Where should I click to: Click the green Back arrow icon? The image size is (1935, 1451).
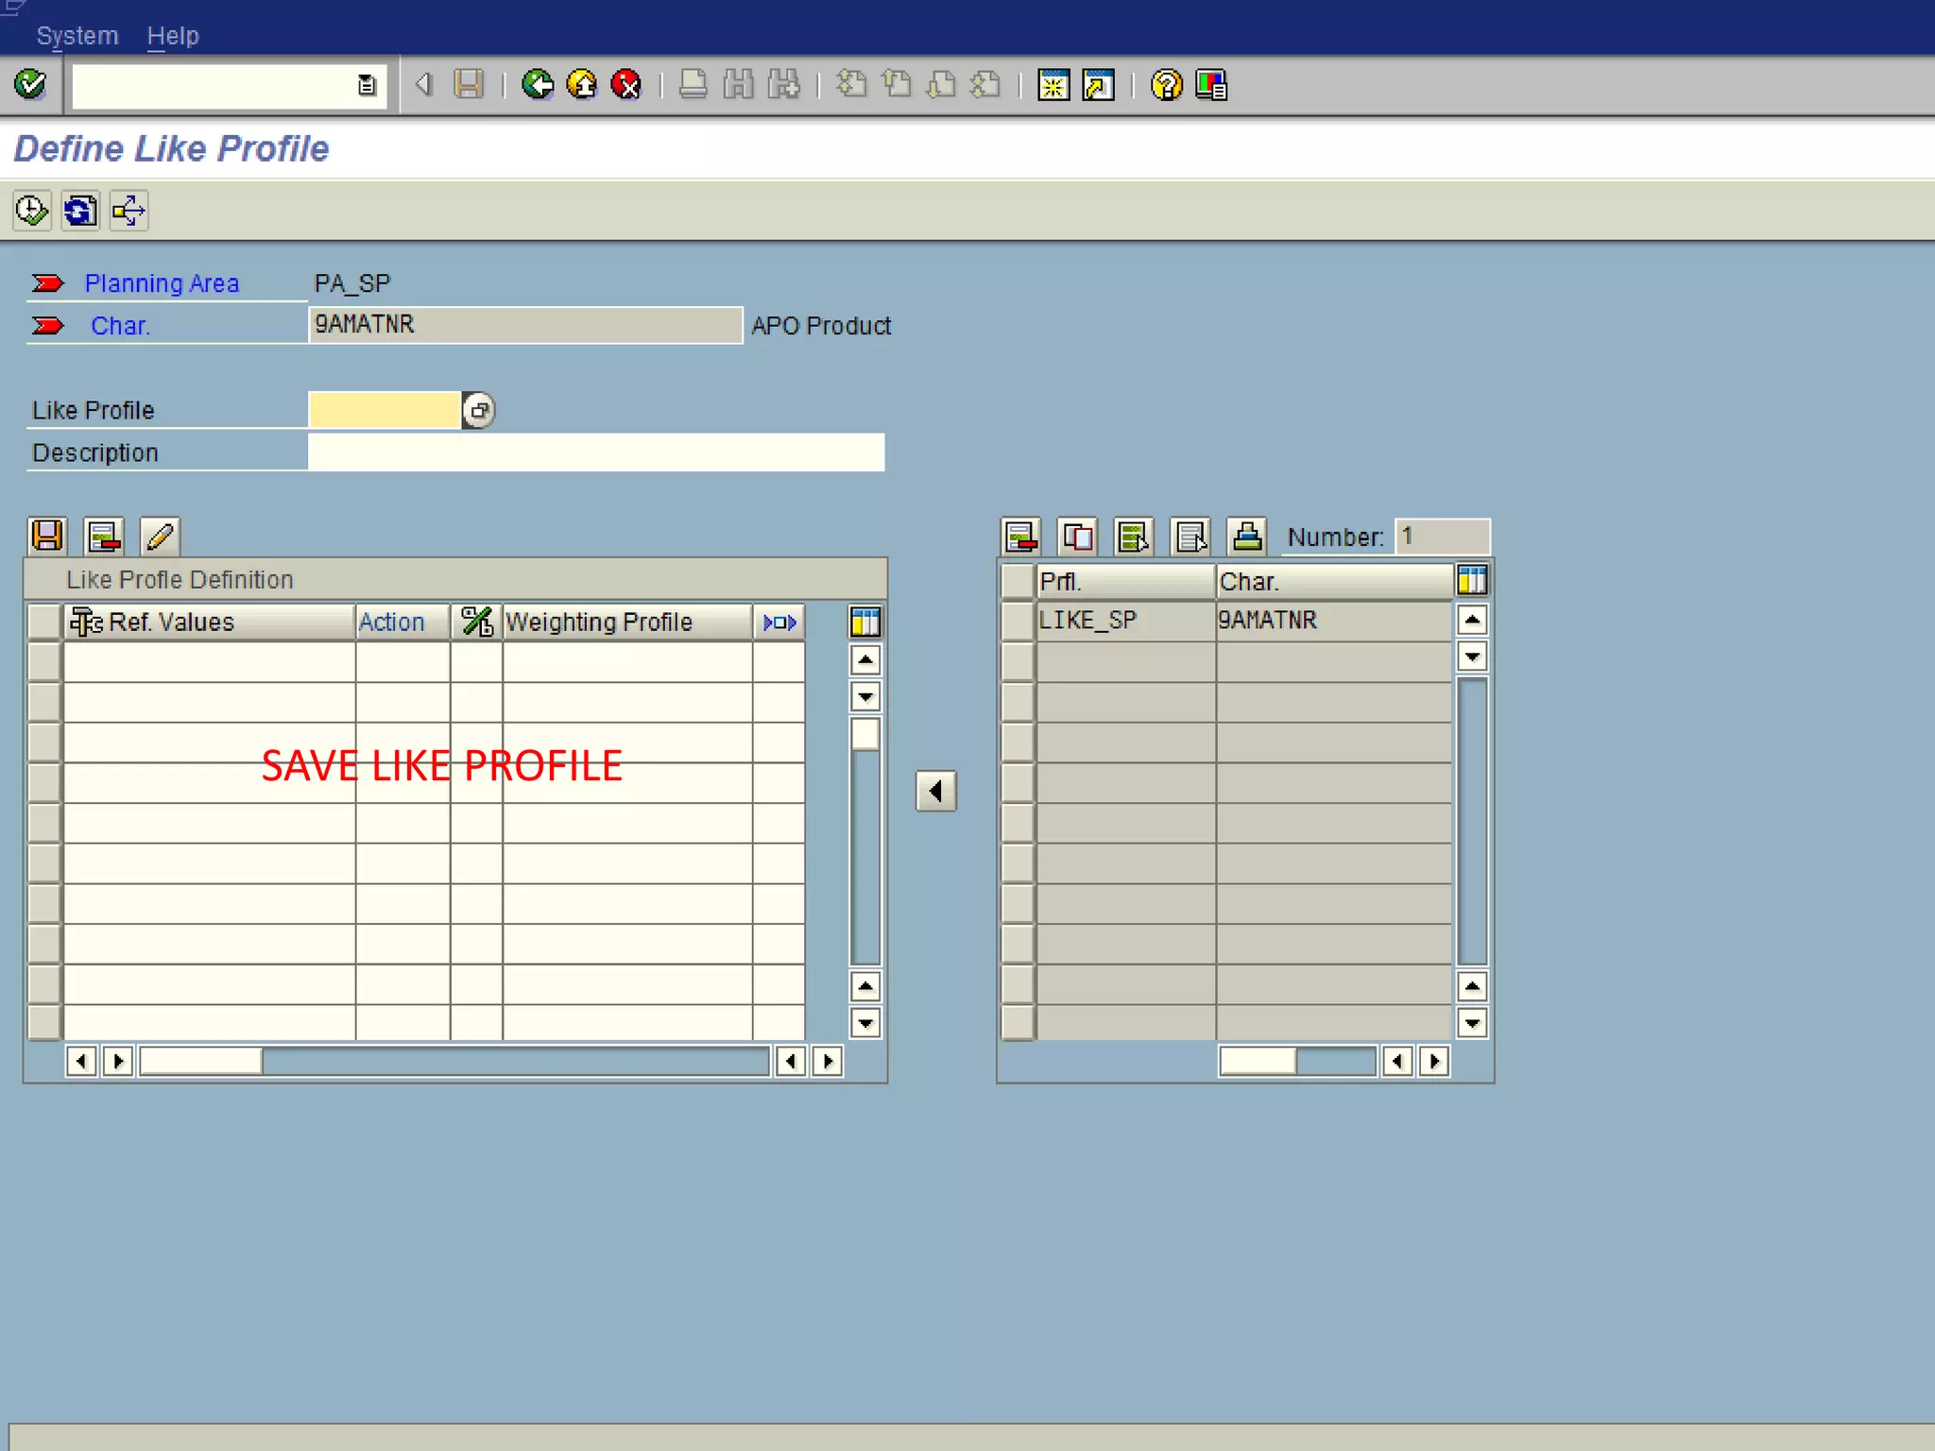pos(538,85)
